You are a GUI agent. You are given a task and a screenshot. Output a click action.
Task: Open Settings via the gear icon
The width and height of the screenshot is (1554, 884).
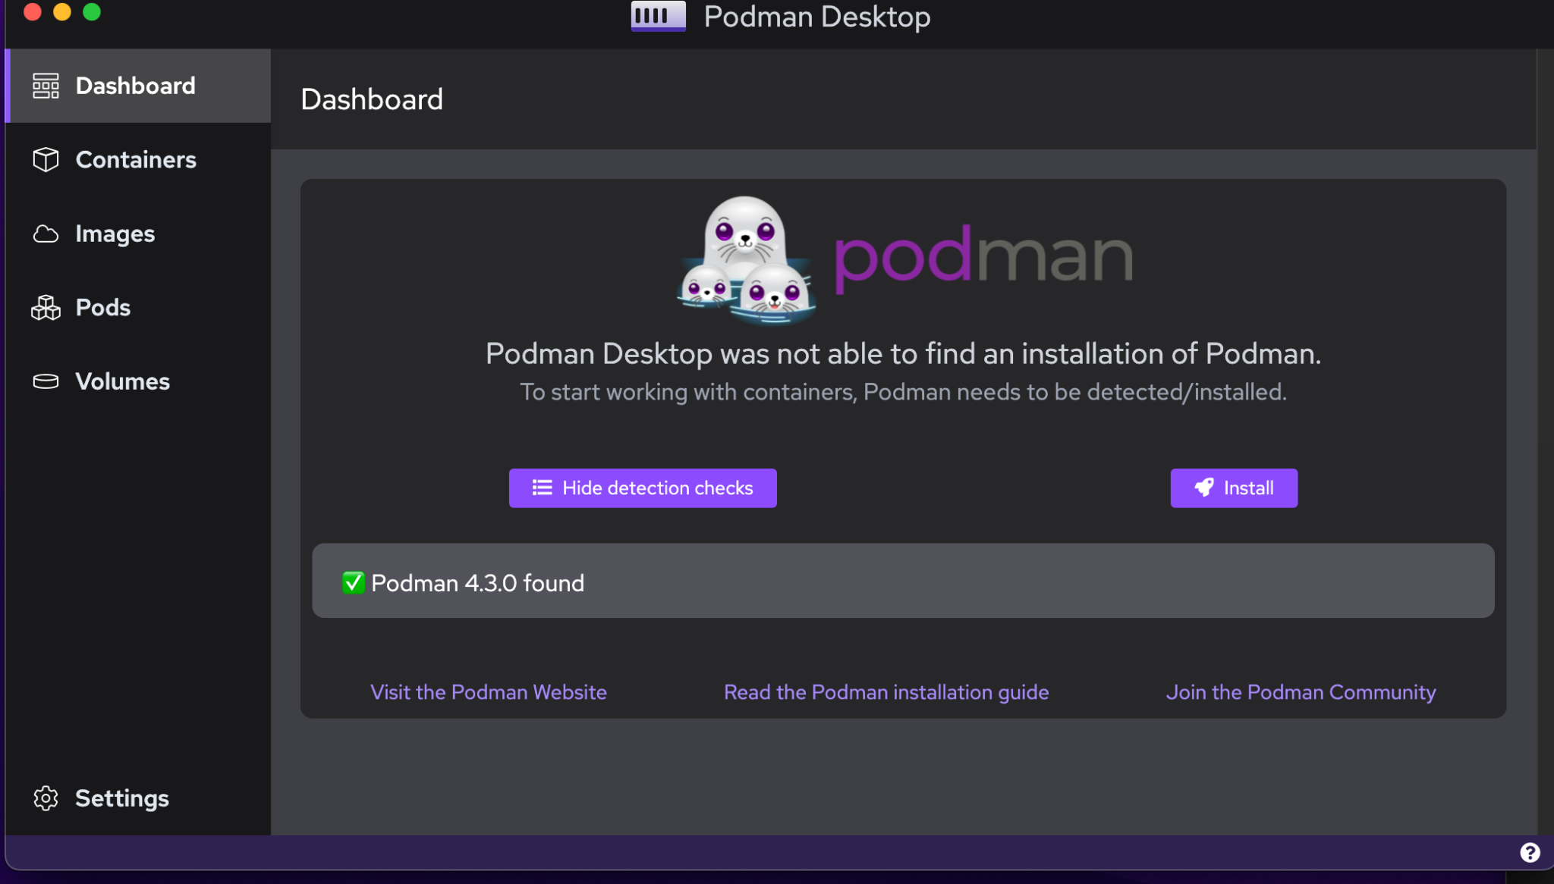[x=46, y=798]
